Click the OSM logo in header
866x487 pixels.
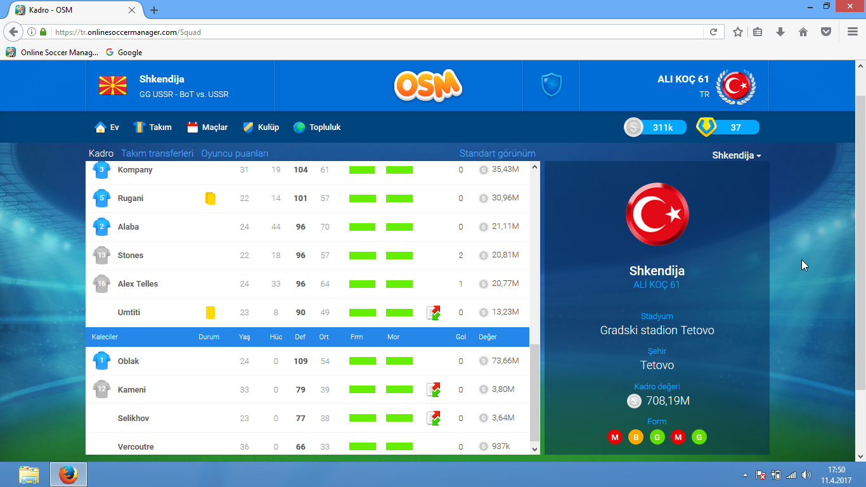(x=428, y=86)
